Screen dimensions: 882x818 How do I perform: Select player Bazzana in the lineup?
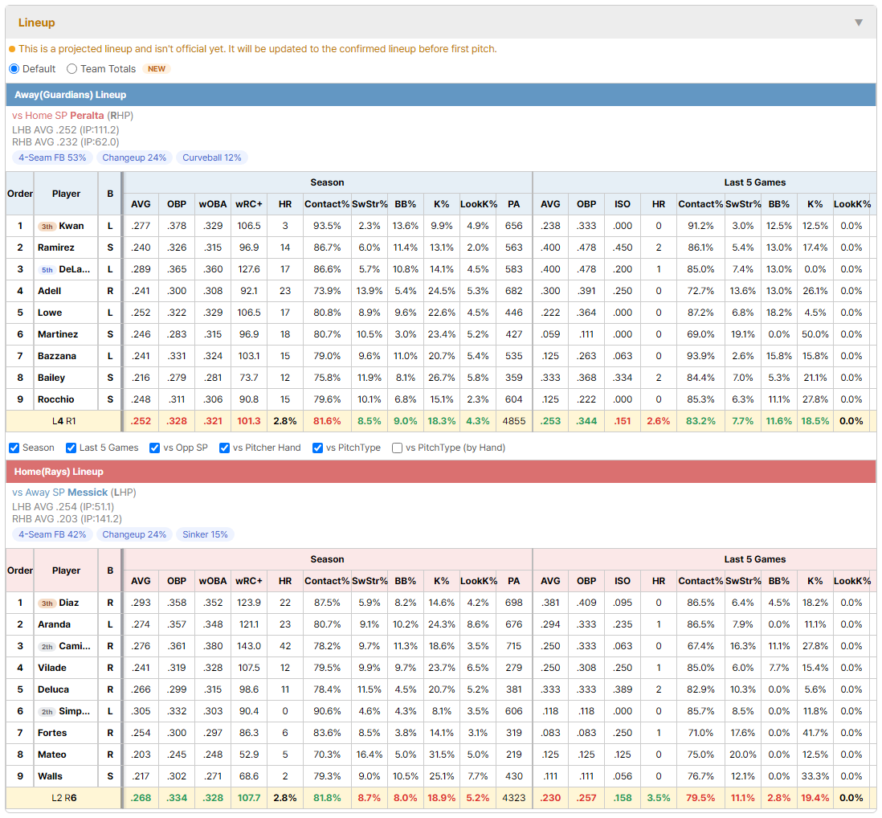(x=57, y=356)
